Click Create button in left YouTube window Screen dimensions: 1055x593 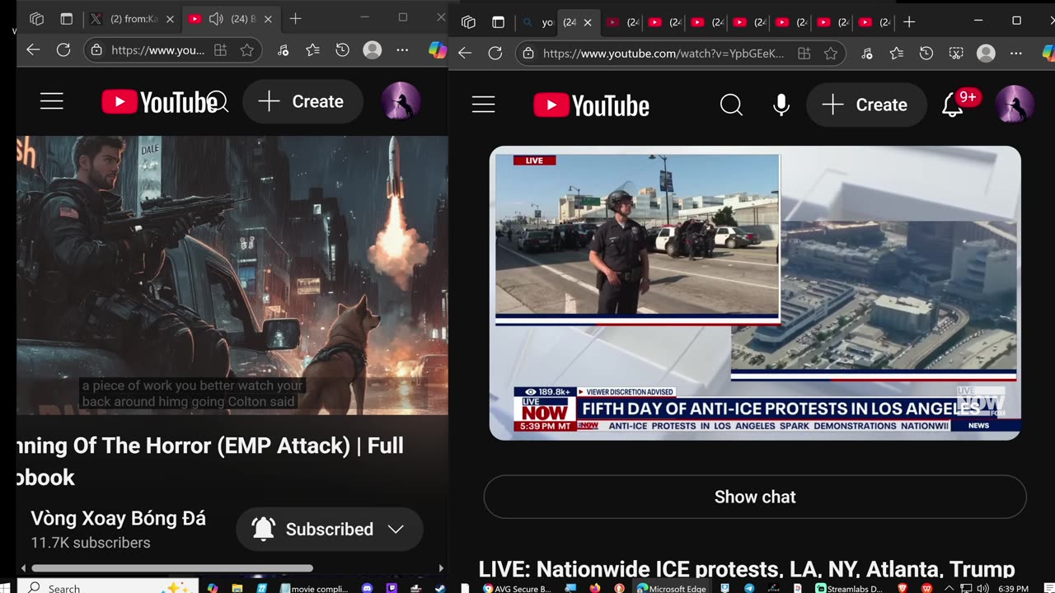pyautogui.click(x=302, y=101)
